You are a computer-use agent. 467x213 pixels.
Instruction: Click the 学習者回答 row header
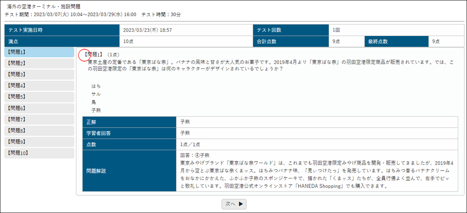(129, 133)
